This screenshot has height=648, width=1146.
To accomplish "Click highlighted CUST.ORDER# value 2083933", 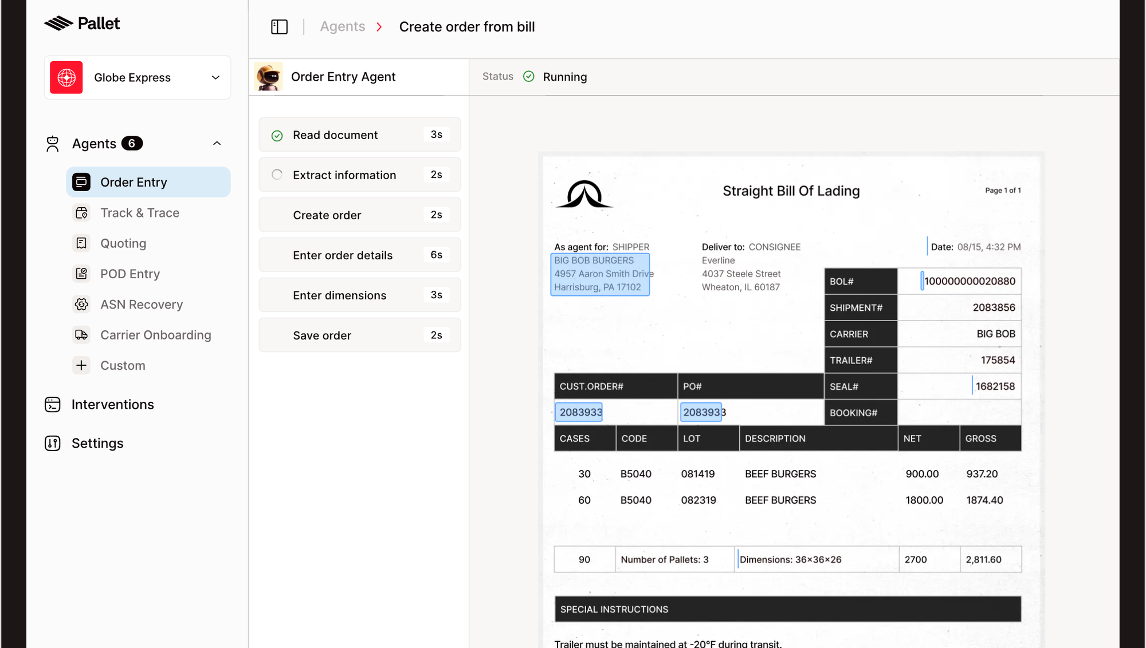I will tap(579, 412).
